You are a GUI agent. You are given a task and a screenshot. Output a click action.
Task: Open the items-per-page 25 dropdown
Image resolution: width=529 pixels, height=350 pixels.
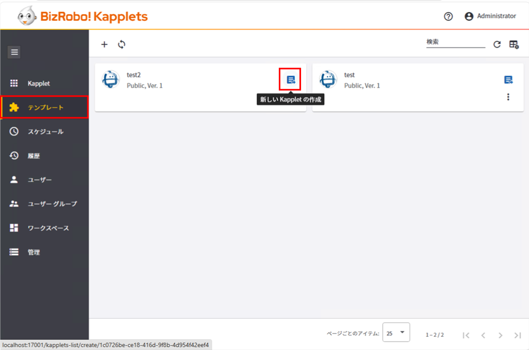(x=396, y=333)
